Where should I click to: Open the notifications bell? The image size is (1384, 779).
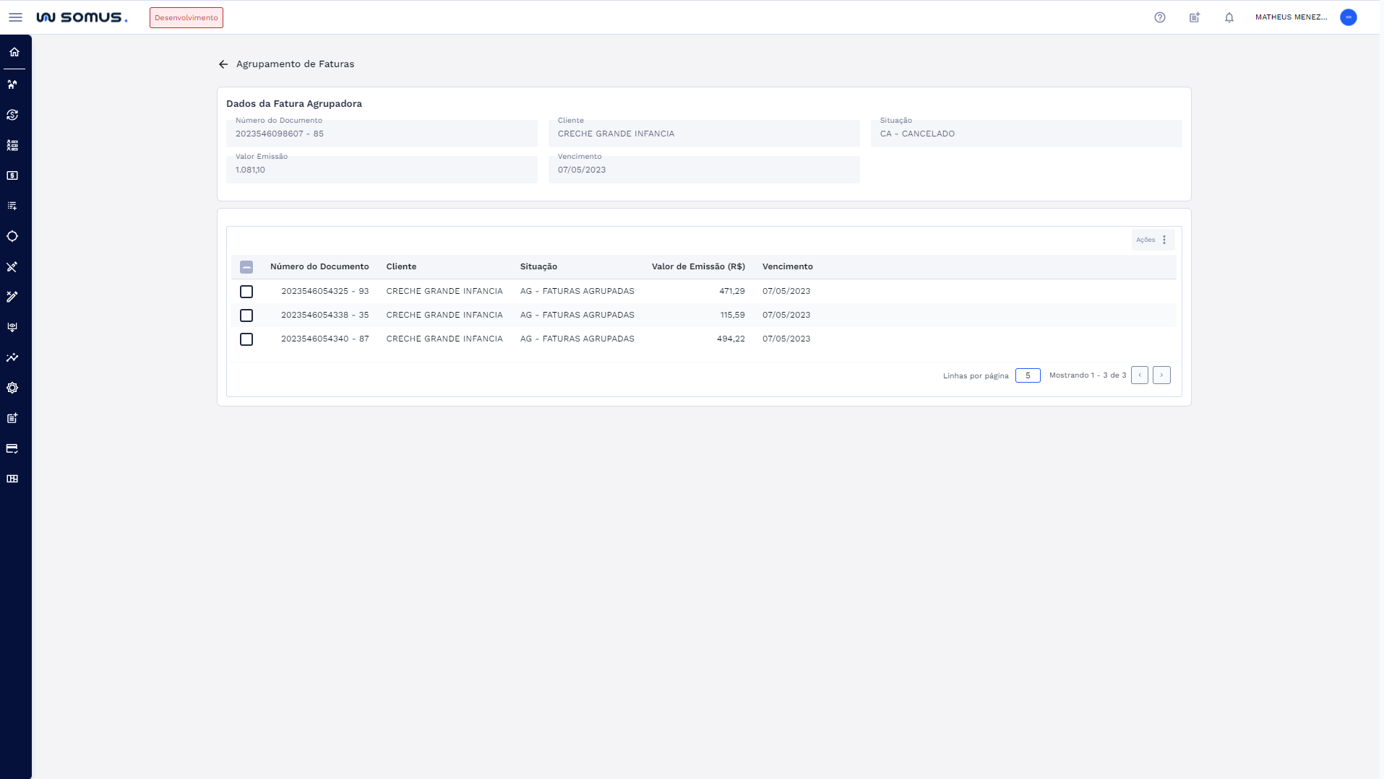pyautogui.click(x=1229, y=17)
